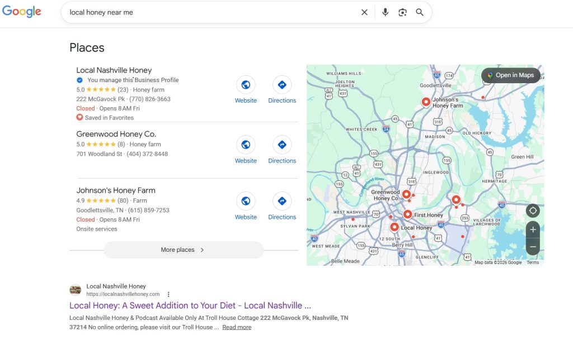Expand the More places list
The image size is (573, 340).
coord(184,250)
